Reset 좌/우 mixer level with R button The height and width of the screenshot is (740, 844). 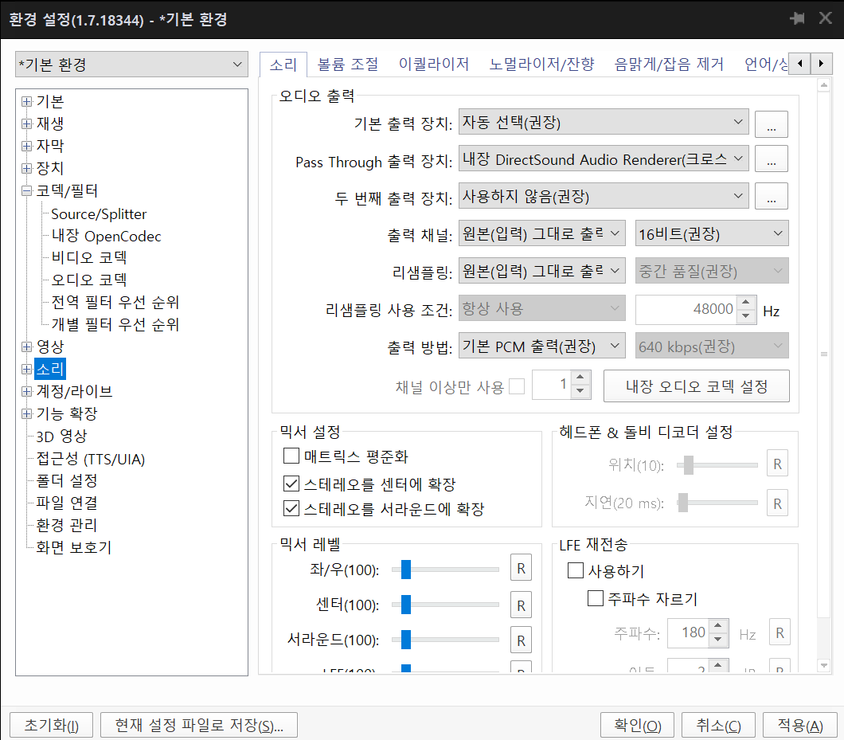point(521,569)
